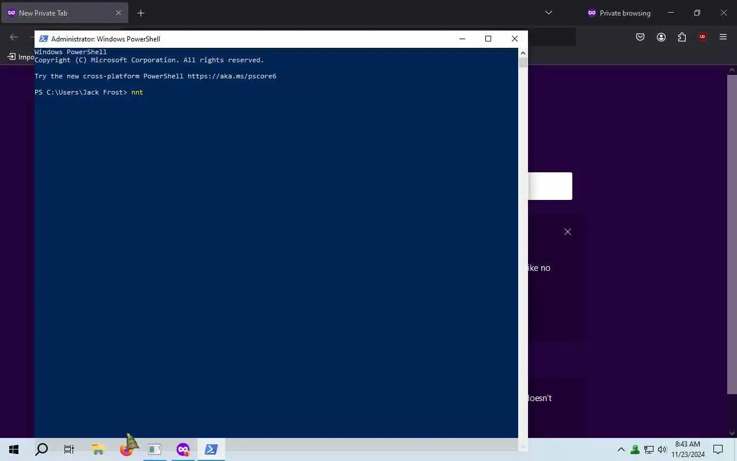Open File Explorer from the taskbar
Screen dimensions: 737x461
pos(98,449)
